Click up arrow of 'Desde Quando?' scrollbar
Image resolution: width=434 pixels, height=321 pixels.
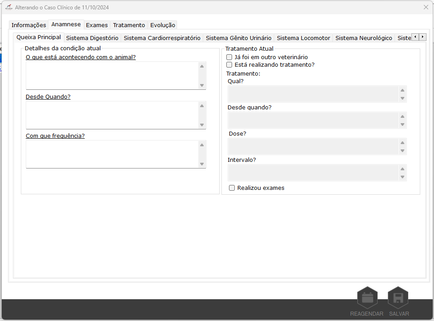[202, 106]
